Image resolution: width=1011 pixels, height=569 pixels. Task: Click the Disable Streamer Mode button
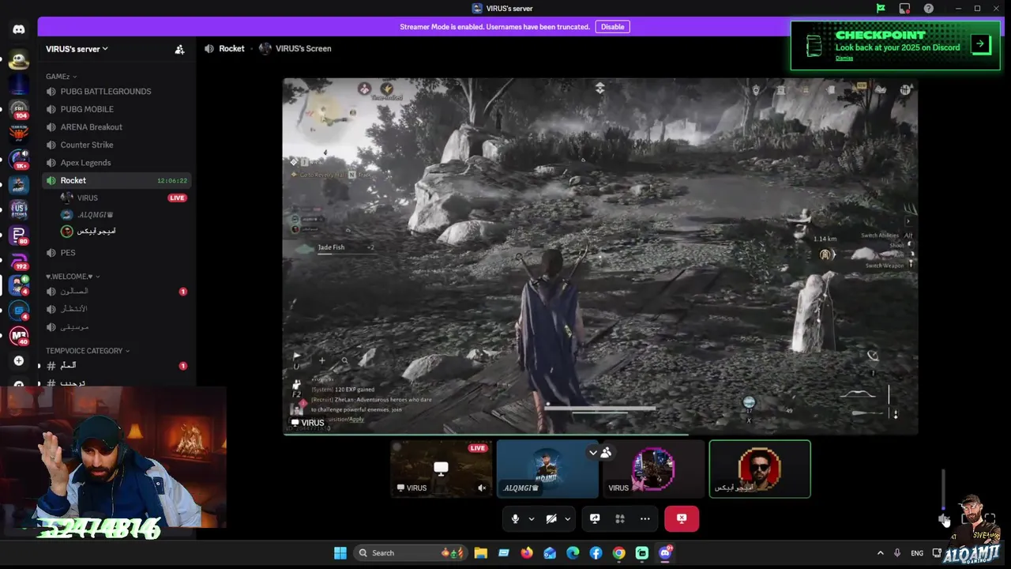(x=612, y=27)
